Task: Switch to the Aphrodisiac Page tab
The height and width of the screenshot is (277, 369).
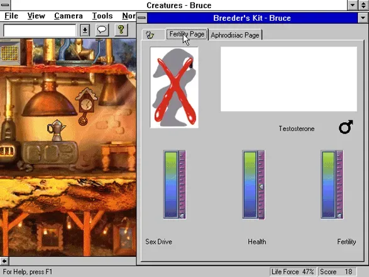Action: (235, 35)
